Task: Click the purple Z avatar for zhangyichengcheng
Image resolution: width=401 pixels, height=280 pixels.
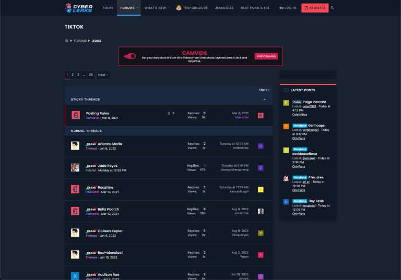Action: (261, 168)
